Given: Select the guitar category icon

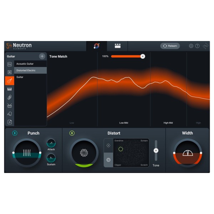Looking at the screenshot, I should click(x=10, y=81).
